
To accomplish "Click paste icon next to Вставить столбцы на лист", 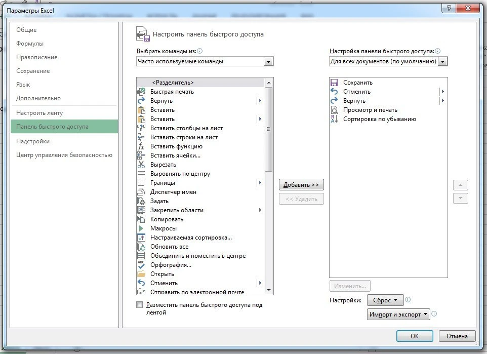I will pos(141,128).
